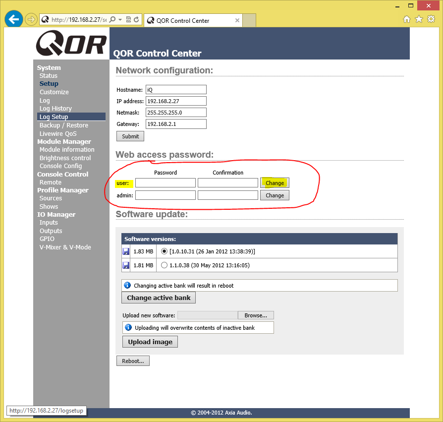Image resolution: width=443 pixels, height=422 pixels.
Task: Open Inputs under IO Manager
Action: [49, 223]
